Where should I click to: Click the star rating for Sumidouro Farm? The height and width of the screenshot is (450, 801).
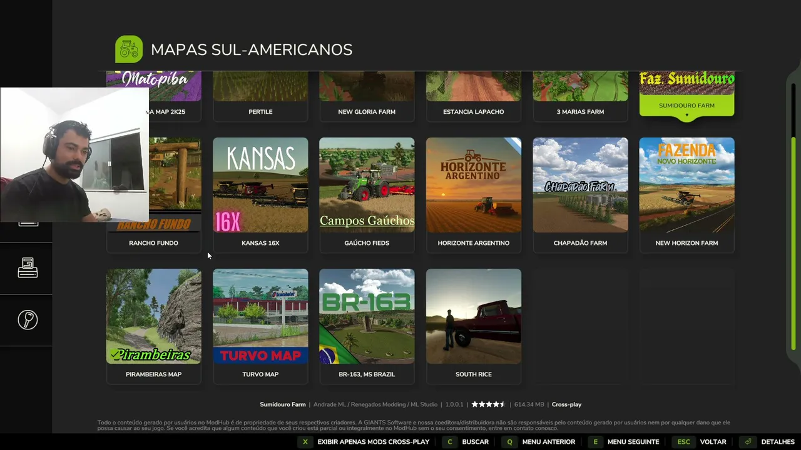pos(488,404)
